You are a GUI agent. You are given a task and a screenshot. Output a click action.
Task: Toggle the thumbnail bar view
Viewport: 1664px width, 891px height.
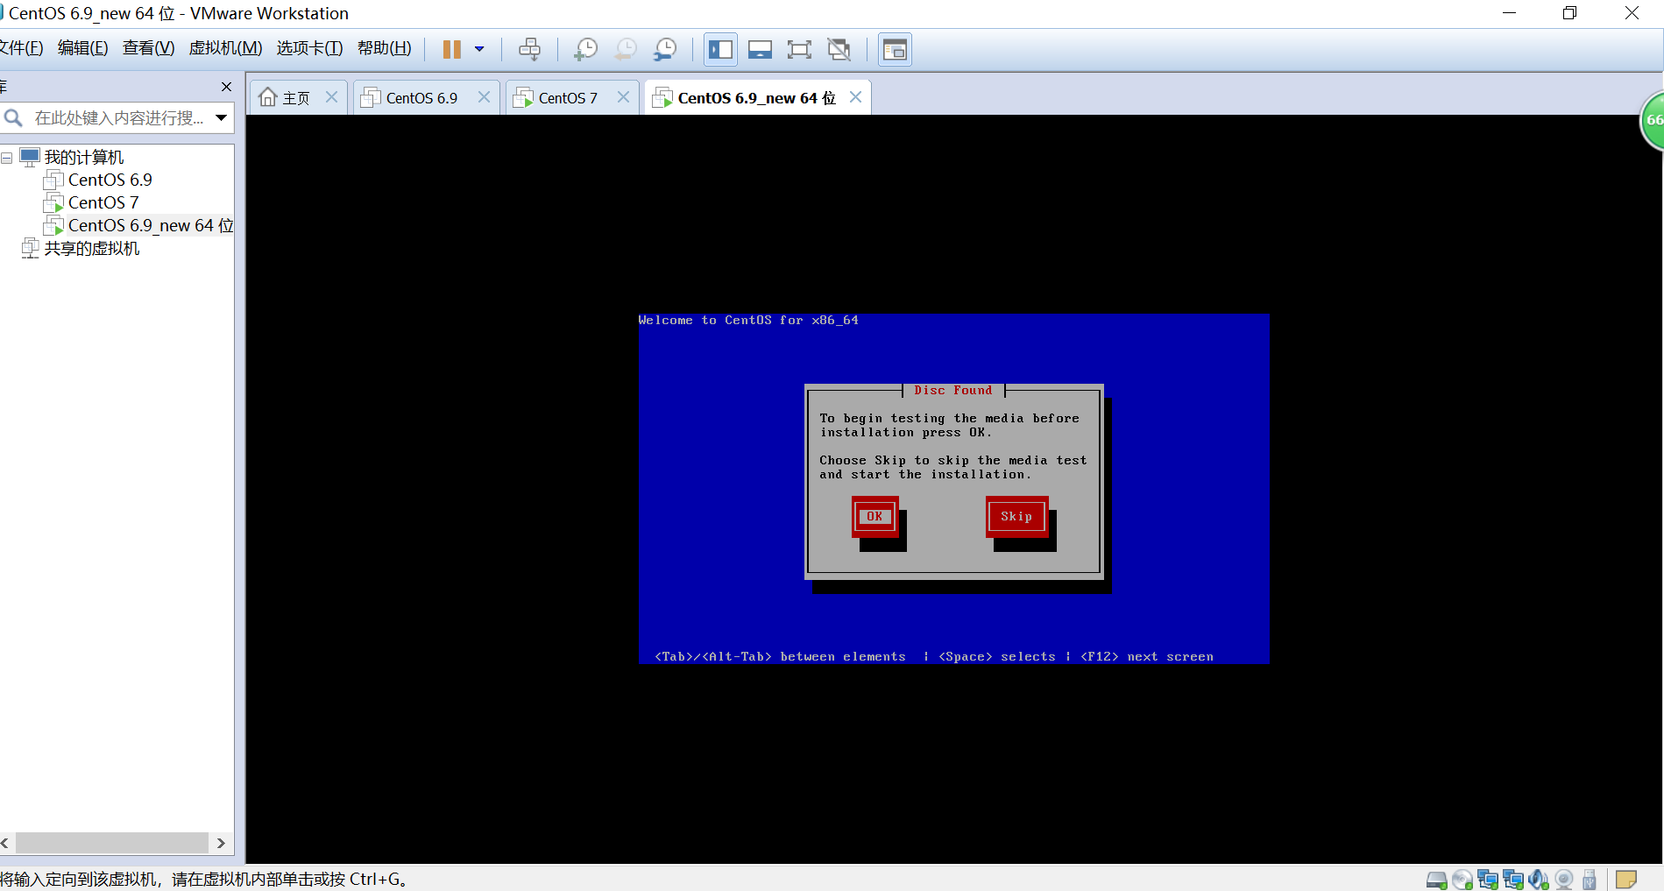[x=760, y=49]
